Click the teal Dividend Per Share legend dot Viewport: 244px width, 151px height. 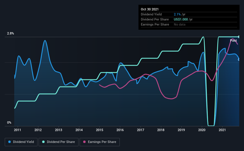coord(43,142)
